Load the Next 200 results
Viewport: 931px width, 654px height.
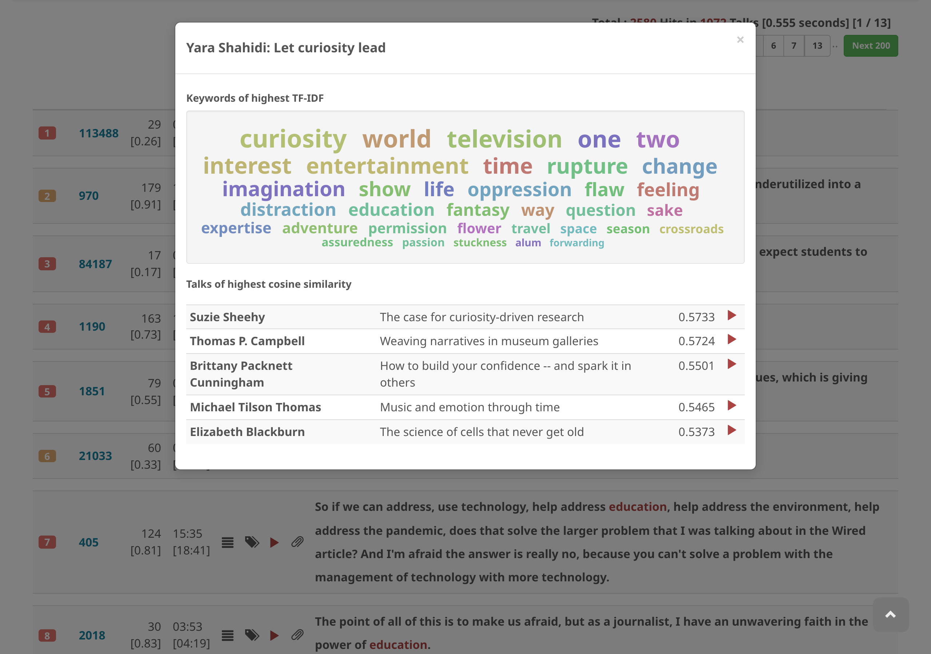click(871, 45)
